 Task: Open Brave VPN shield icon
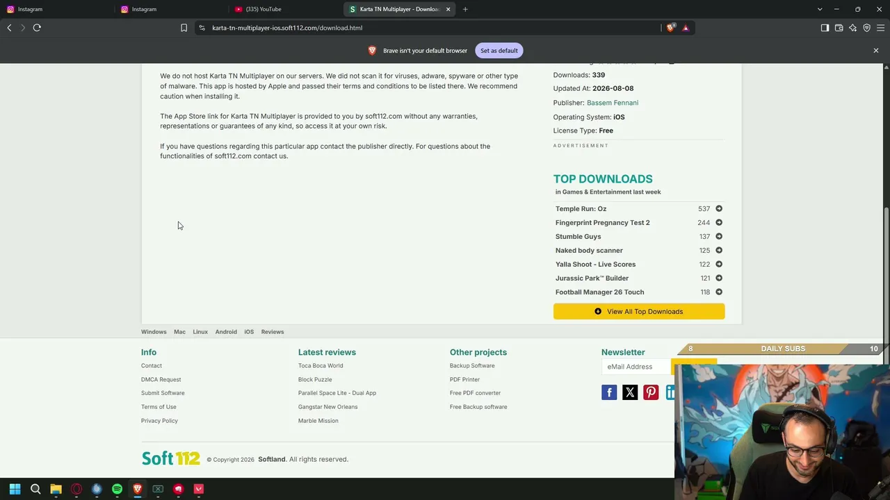tap(866, 28)
